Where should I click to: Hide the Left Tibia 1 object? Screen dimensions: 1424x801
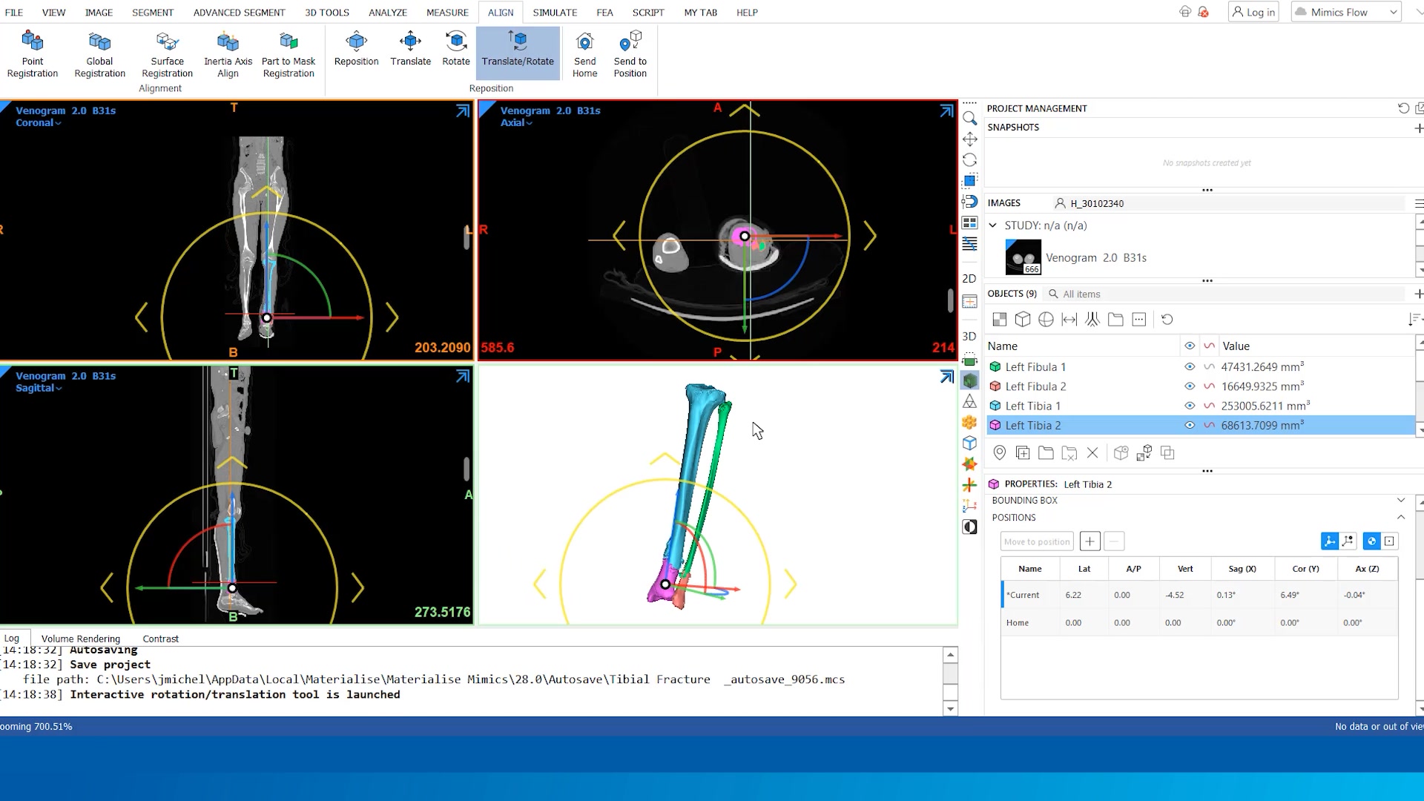pyautogui.click(x=1190, y=406)
